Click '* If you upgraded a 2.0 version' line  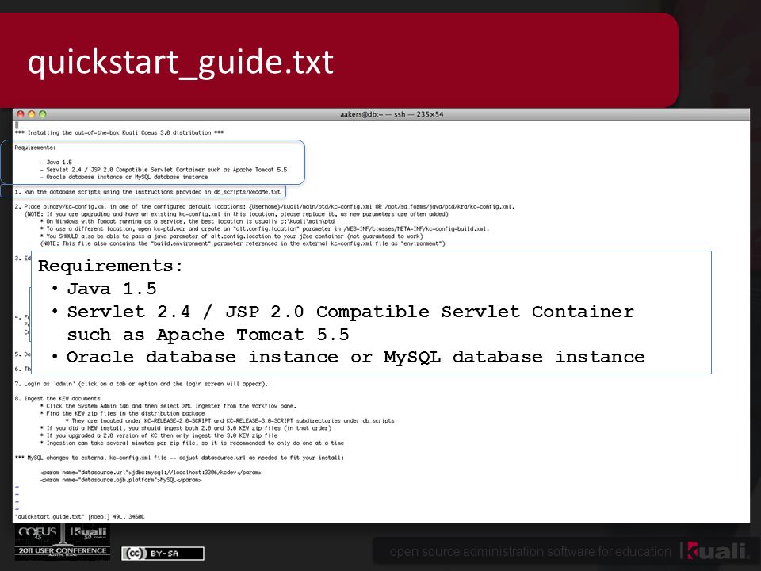[x=159, y=435]
